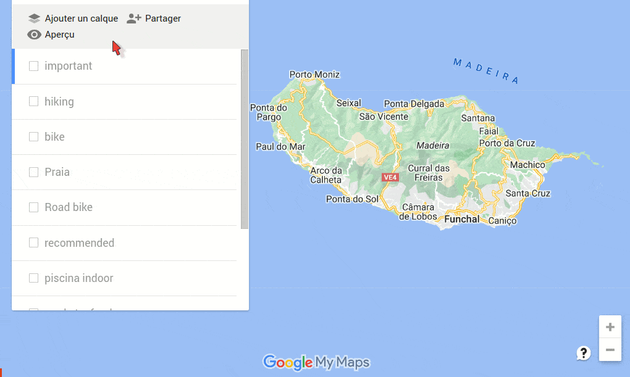Click Ponta do Pargo map label

(x=269, y=112)
